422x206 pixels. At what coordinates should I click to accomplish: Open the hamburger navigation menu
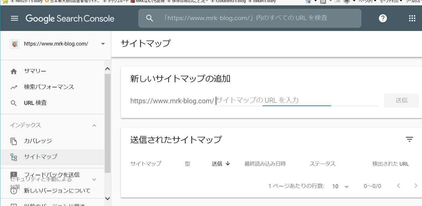[x=14, y=18]
